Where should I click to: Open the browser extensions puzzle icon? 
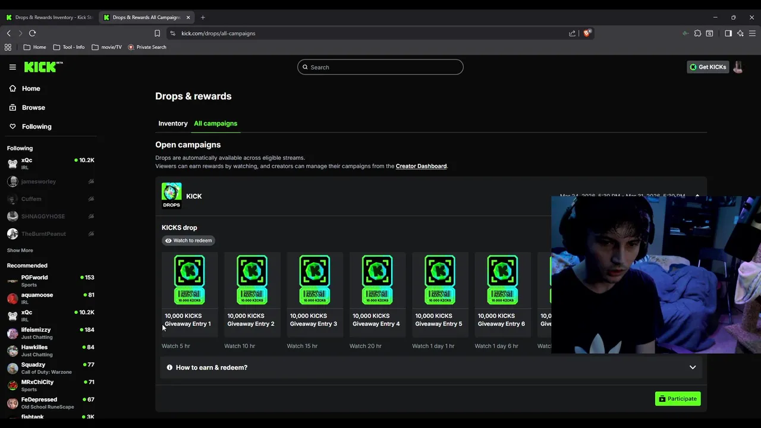pos(697,33)
